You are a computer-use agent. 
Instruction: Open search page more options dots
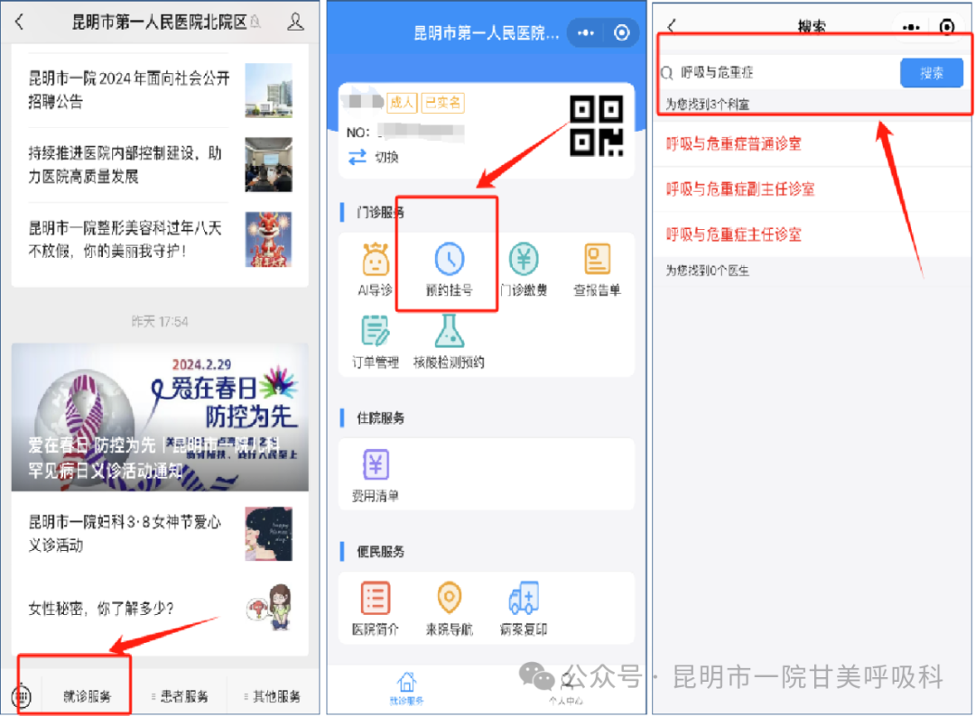(x=911, y=27)
